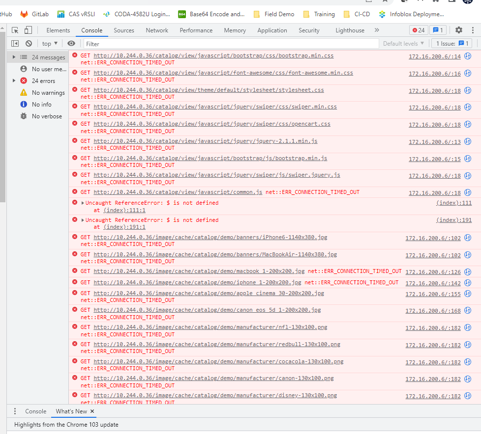481x434 pixels.
Task: Open the stylesheet.css URL link
Action: (209, 90)
